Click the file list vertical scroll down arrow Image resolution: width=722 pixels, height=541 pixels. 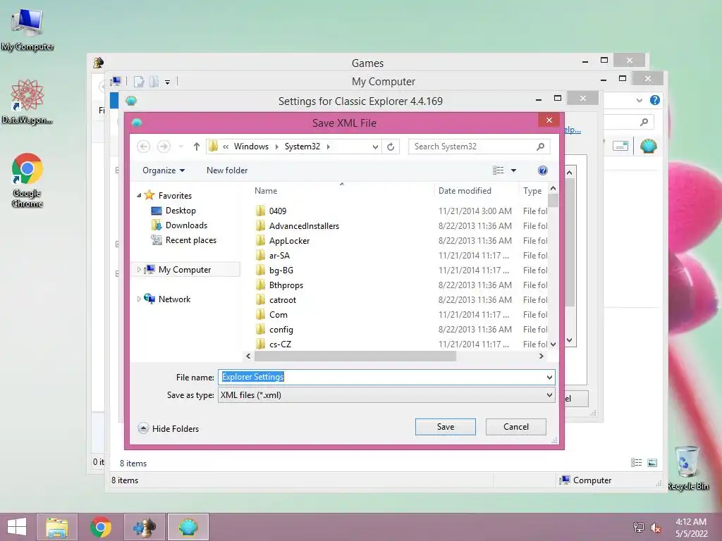point(553,344)
